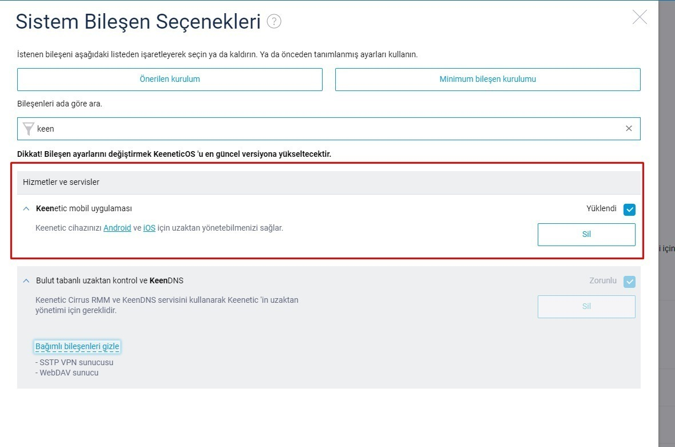Click 'Bulut tabanlı uzaktan kontrol ve KeenDNS' title
The width and height of the screenshot is (675, 447).
pyautogui.click(x=110, y=280)
